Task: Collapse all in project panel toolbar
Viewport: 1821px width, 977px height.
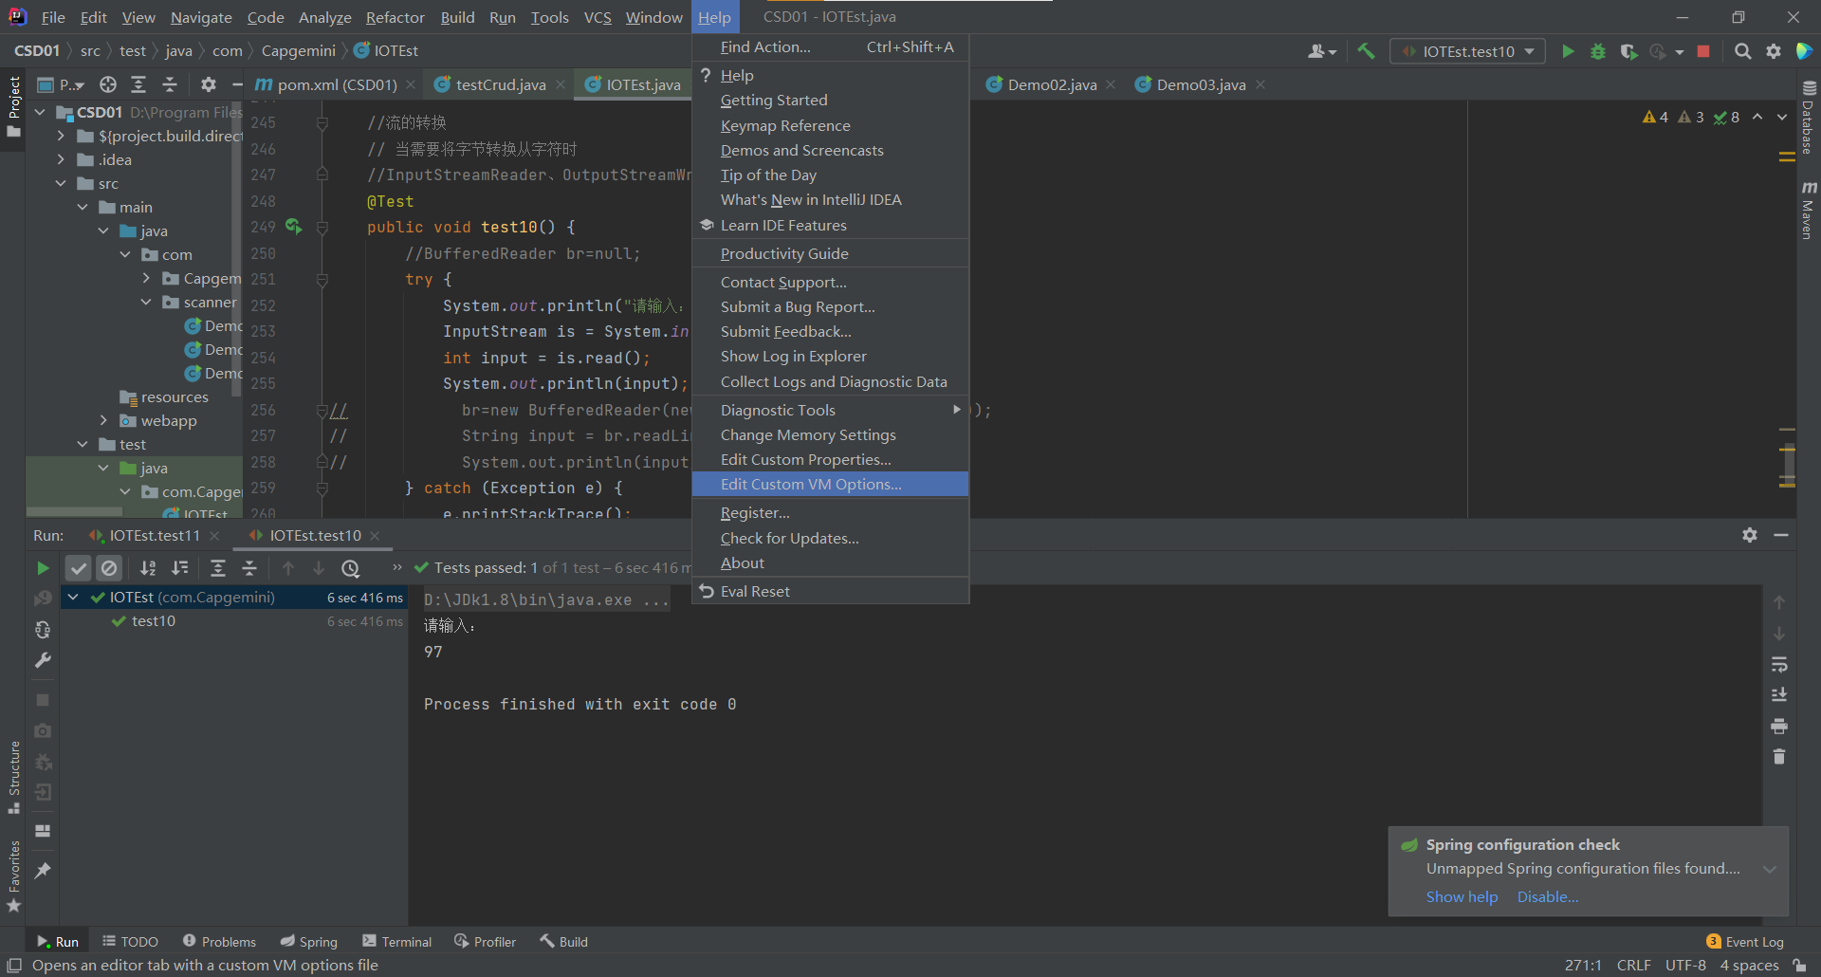Action: (170, 84)
